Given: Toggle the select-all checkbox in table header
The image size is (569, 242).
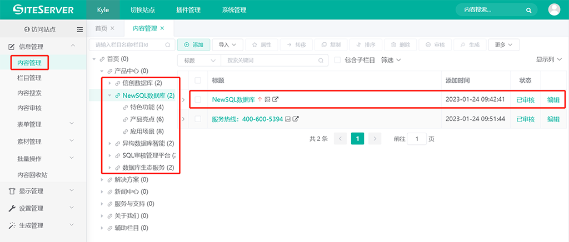Looking at the screenshot, I should (x=198, y=80).
